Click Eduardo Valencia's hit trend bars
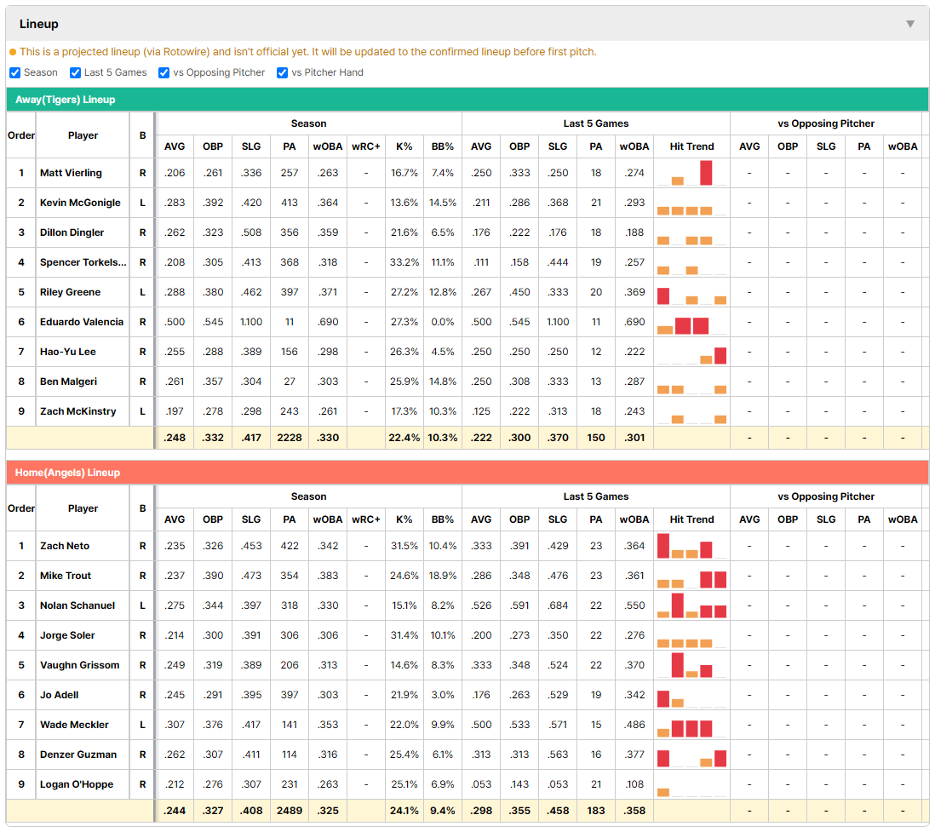The height and width of the screenshot is (832, 935). [x=691, y=322]
